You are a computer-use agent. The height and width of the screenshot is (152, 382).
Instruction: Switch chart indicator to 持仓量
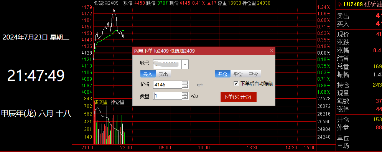point(118,102)
